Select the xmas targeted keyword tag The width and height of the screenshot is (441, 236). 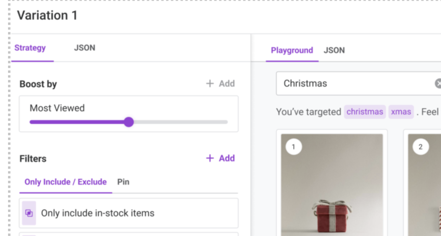[x=401, y=112]
